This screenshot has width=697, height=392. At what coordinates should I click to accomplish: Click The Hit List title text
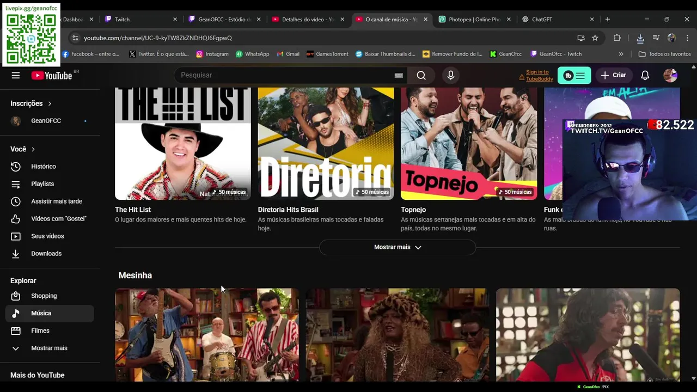point(133,210)
